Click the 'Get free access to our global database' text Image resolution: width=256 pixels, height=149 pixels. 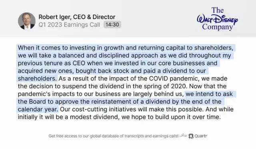point(113,136)
